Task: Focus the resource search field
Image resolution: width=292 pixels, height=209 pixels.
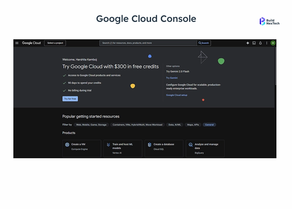Action: [148, 43]
